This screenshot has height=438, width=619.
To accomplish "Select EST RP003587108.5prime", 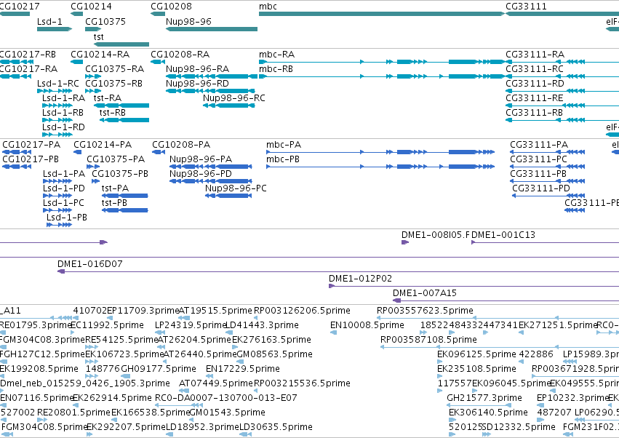I will click(500, 347).
